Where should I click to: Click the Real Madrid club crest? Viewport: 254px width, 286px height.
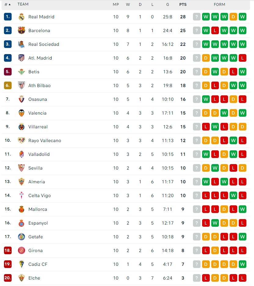21,17
